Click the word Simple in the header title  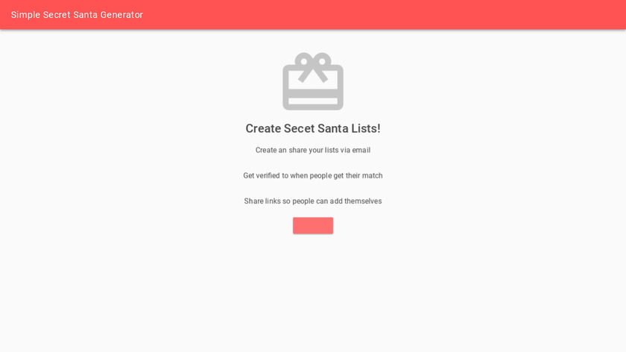(25, 15)
